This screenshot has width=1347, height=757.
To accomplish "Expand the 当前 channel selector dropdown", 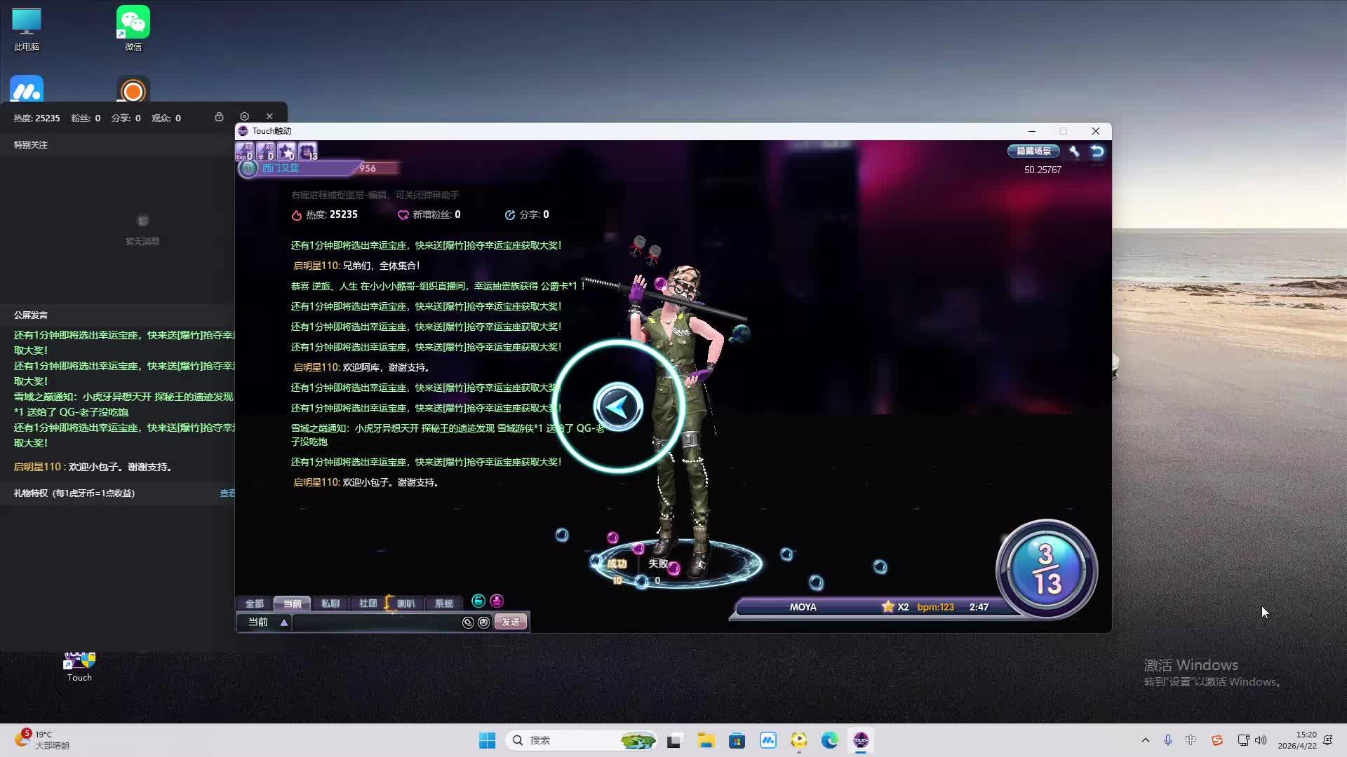I will pyautogui.click(x=284, y=622).
